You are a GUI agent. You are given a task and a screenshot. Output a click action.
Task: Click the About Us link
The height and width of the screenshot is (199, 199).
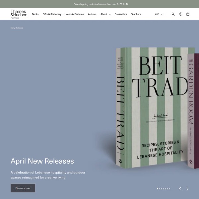(x=105, y=14)
